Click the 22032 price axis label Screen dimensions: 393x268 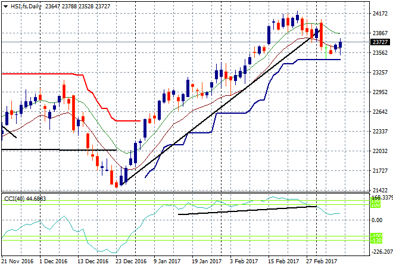click(x=380, y=151)
